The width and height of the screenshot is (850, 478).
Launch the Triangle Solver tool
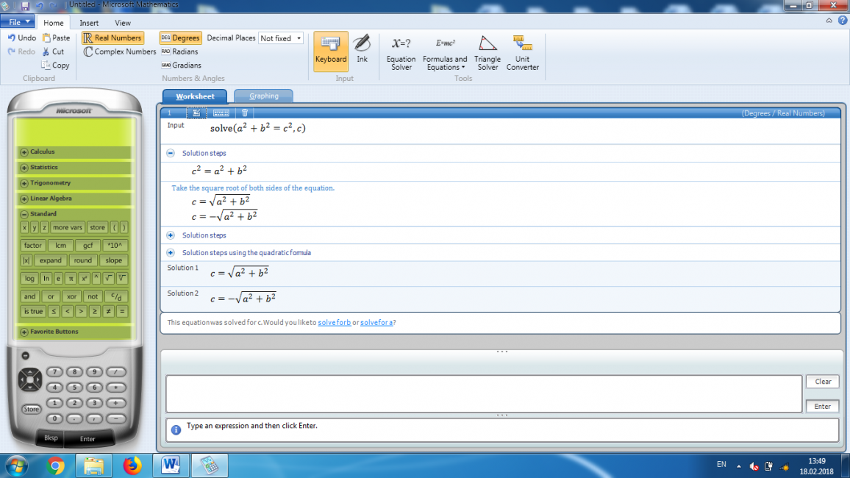488,51
